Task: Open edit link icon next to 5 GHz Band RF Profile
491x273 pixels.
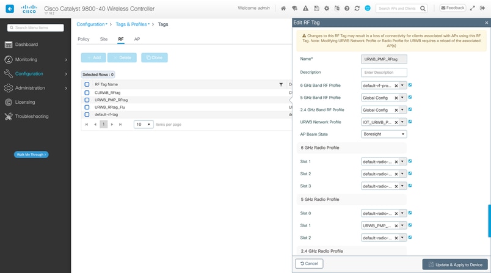Action: 410,97
